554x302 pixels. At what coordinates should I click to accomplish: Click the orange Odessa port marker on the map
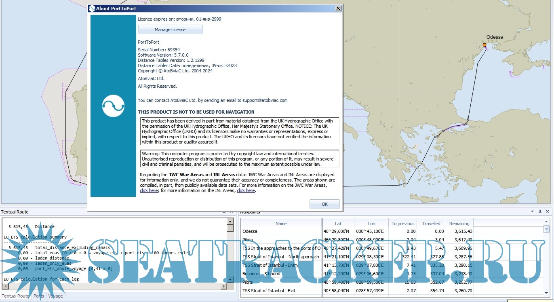pos(484,44)
